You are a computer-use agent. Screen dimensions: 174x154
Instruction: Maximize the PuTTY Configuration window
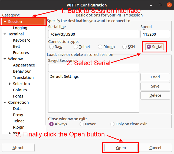(160, 5)
